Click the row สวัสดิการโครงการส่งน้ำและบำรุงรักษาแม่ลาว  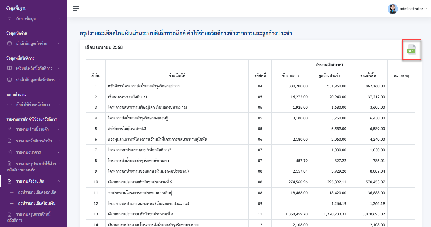251,86
